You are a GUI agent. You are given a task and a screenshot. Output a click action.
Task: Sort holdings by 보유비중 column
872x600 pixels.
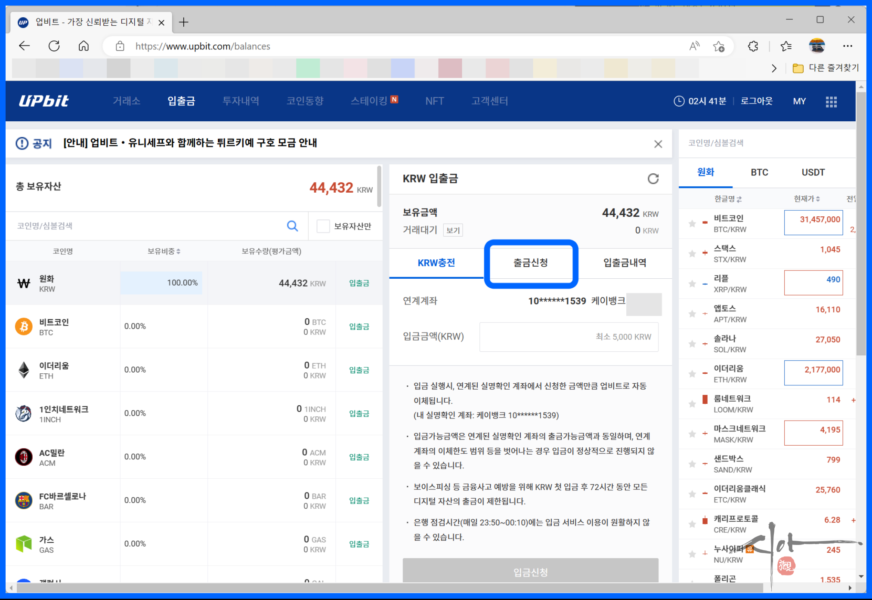click(164, 251)
